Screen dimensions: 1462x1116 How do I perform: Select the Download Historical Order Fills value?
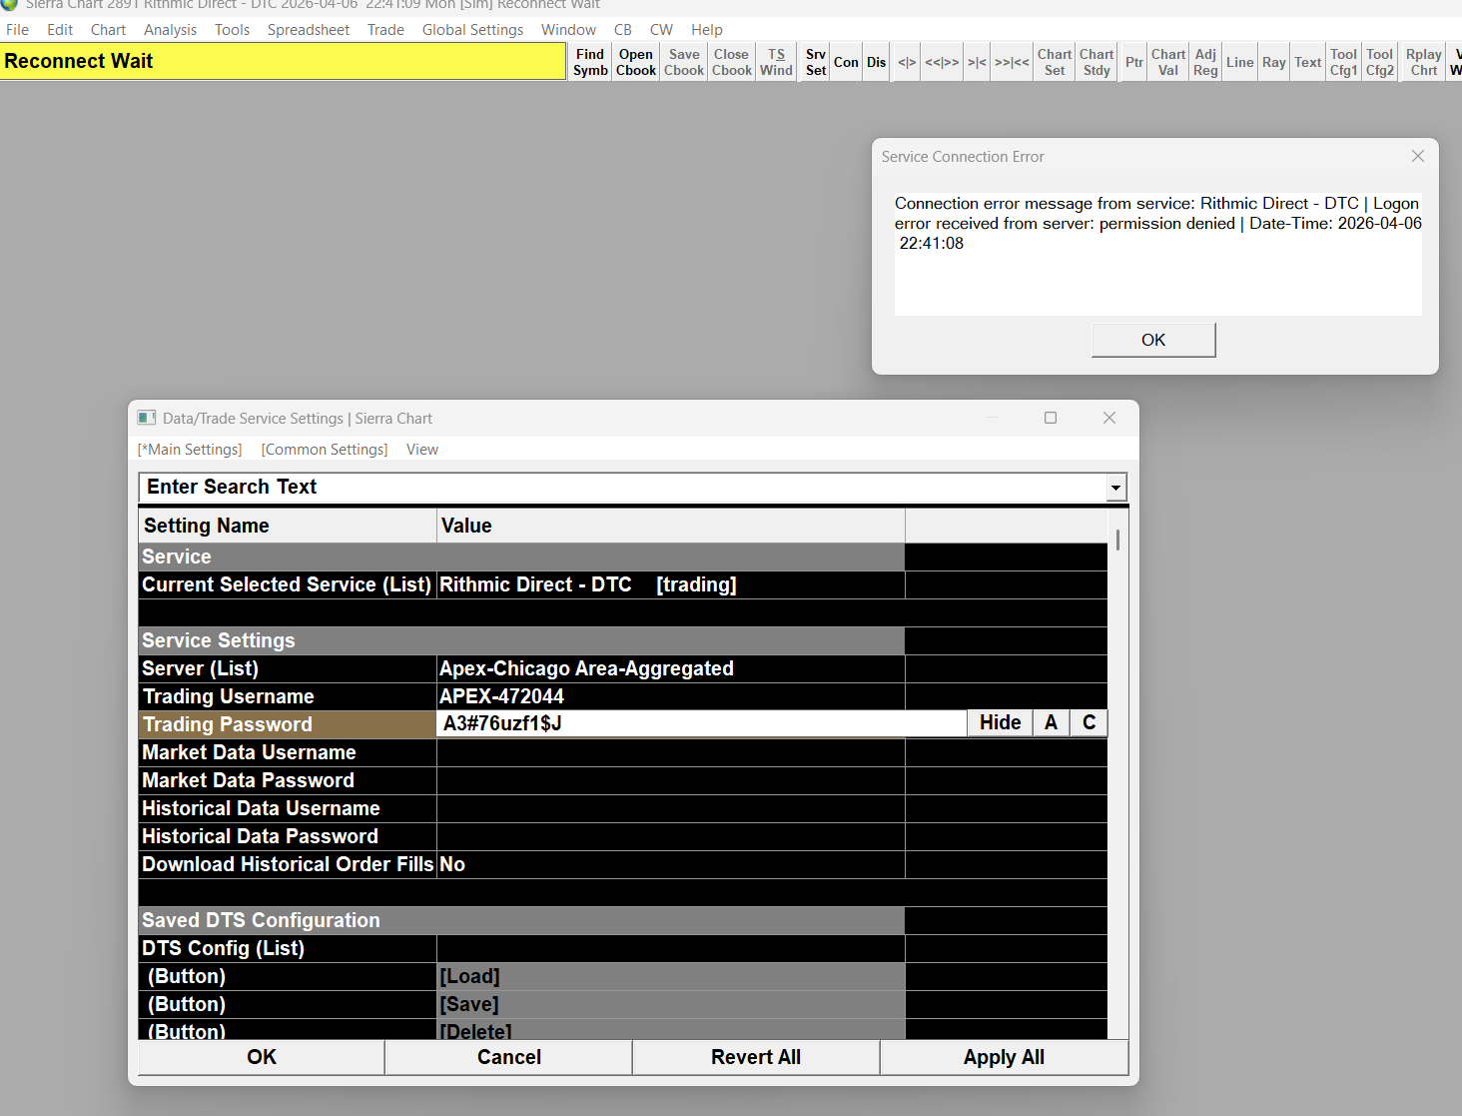coord(671,864)
